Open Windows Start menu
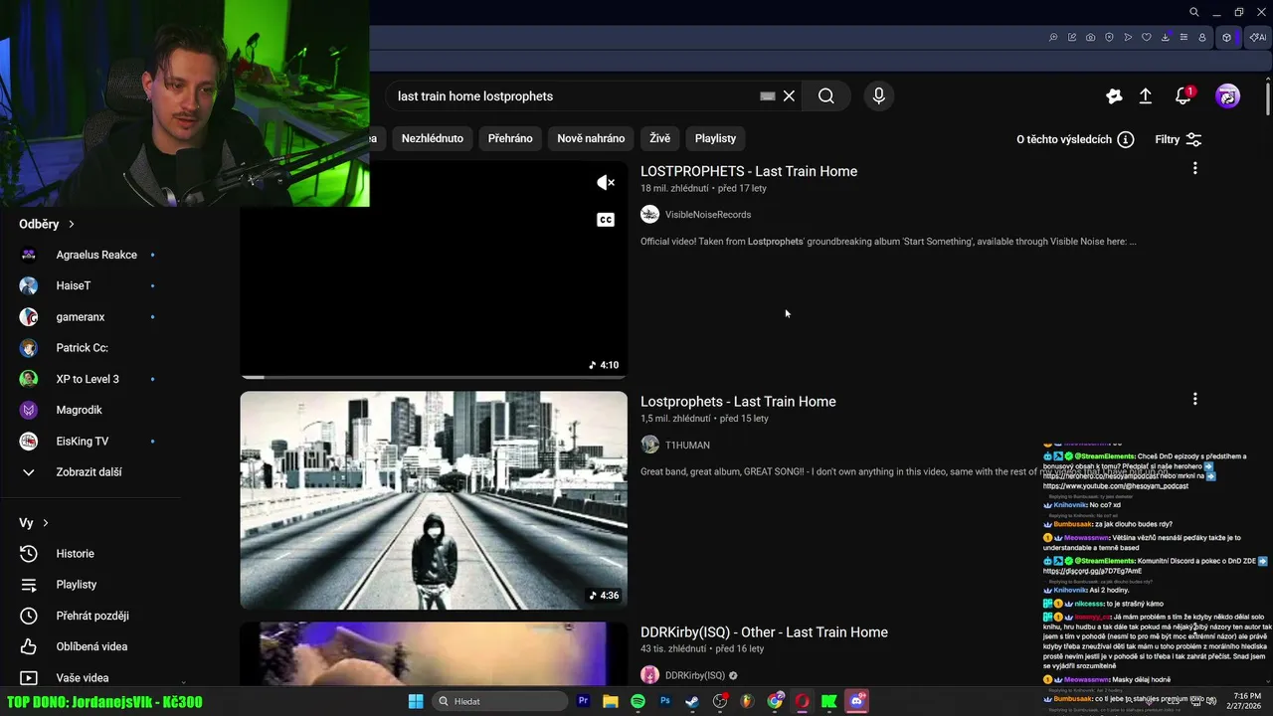This screenshot has width=1273, height=716. coord(416,701)
